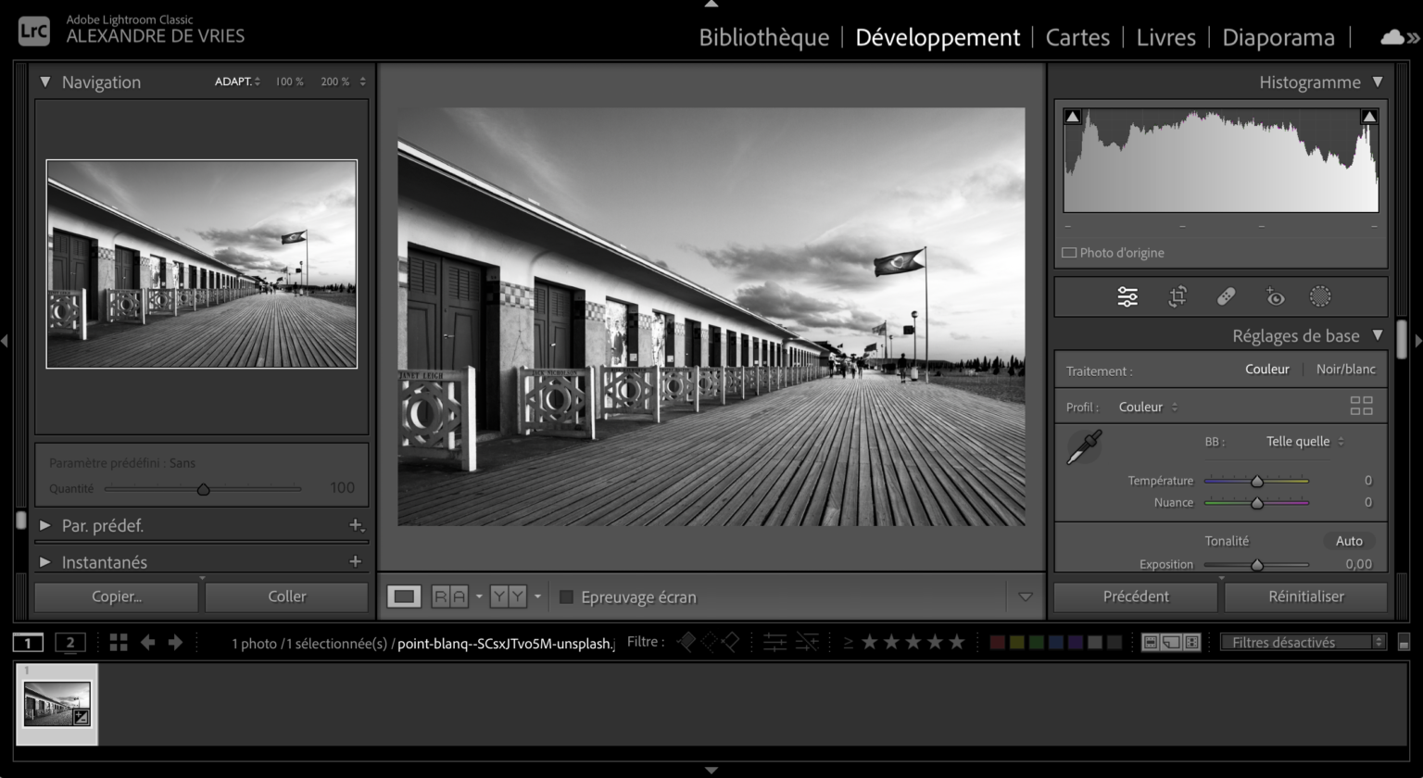Show main window display 1
The height and width of the screenshot is (778, 1423).
click(x=28, y=642)
